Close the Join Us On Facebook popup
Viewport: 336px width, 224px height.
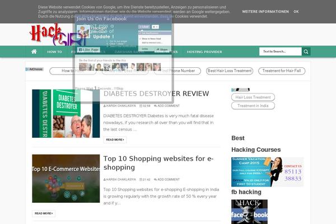168,19
